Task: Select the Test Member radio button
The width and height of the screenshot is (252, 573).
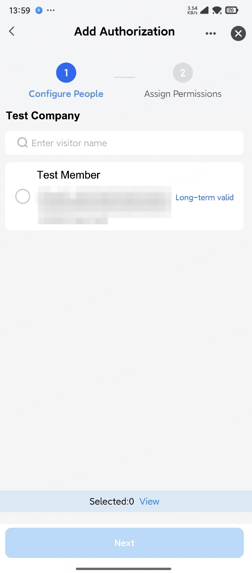Action: (x=23, y=197)
